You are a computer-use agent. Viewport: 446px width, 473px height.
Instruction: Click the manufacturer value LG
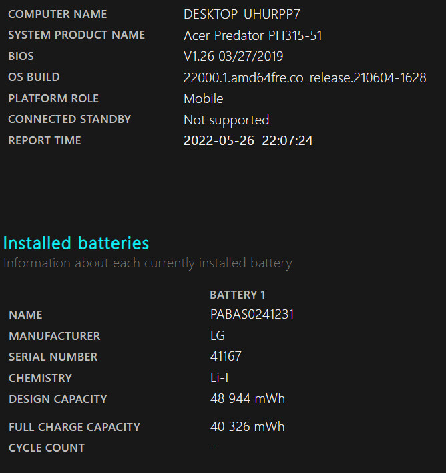tap(218, 336)
